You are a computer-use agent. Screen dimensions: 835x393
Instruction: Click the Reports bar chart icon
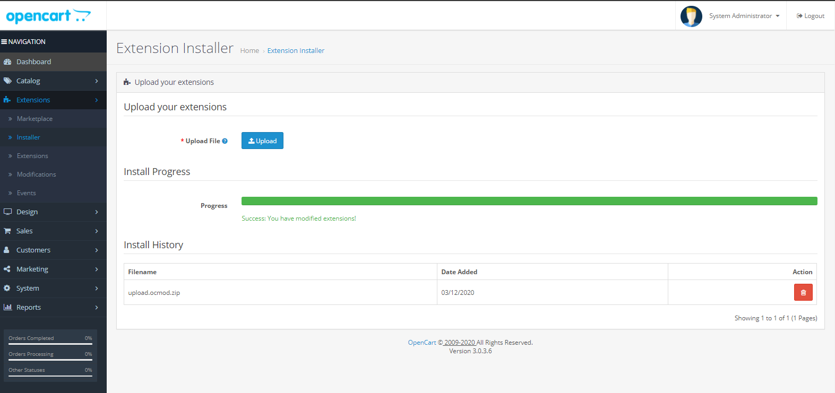[x=7, y=307]
